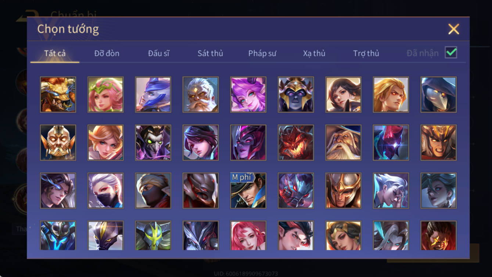The image size is (492, 277).
Task: Pick the white-bearded old man hero
Action: pos(201,95)
